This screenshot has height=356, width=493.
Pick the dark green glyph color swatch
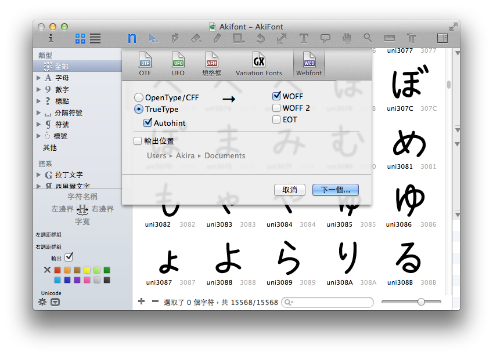(x=107, y=270)
